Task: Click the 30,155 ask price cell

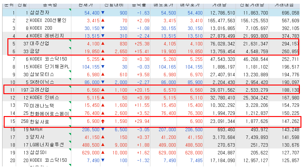Action: pos(169,28)
